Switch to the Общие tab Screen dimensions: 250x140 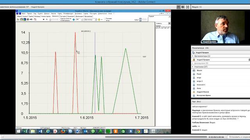pyautogui.click(x=19, y=16)
